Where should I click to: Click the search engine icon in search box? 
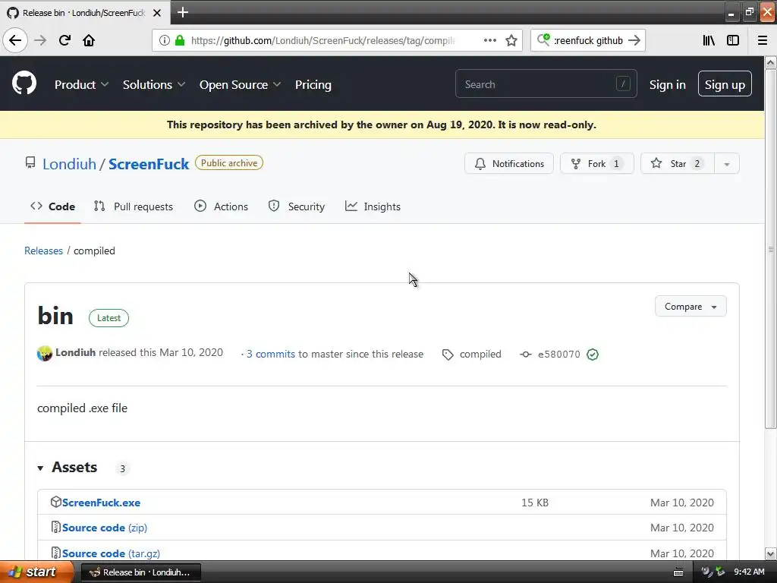[543, 39]
